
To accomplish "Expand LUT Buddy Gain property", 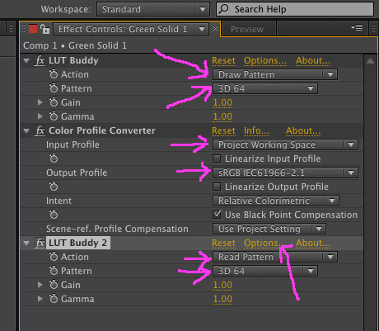I will pos(40,102).
